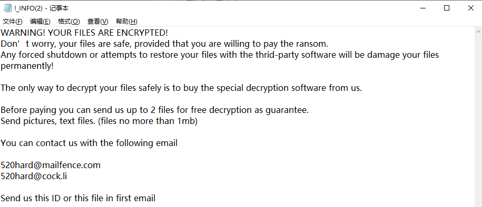The width and height of the screenshot is (482, 207).
Task: Close the !_INFO(2) Notepad window
Action: [x=470, y=8]
